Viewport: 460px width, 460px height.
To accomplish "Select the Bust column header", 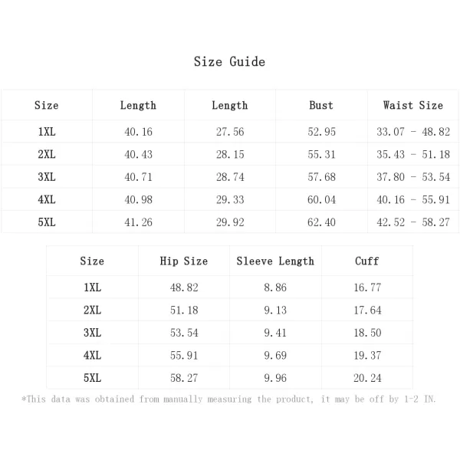I will click(321, 105).
